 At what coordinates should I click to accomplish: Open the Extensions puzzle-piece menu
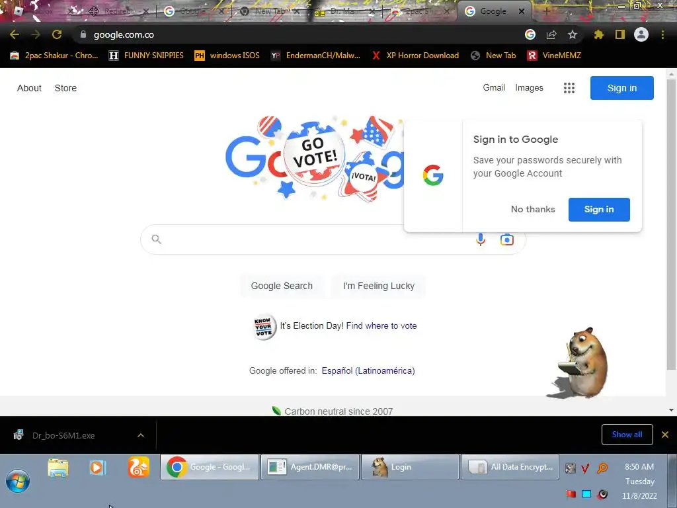[x=598, y=34]
